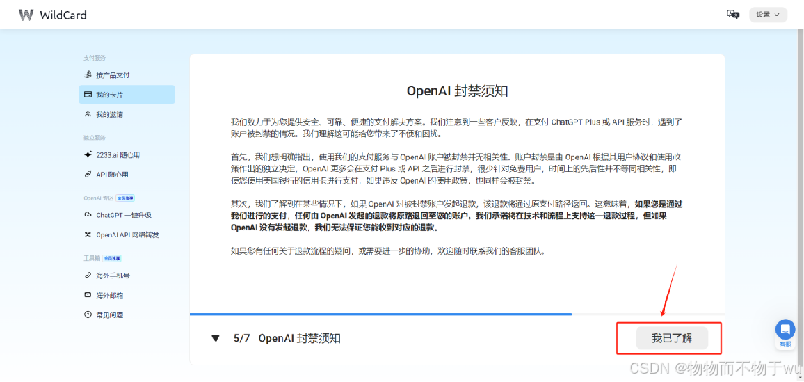Click the 全网独享 badge beside OpenAI 专区
804x382 pixels.
click(125, 198)
